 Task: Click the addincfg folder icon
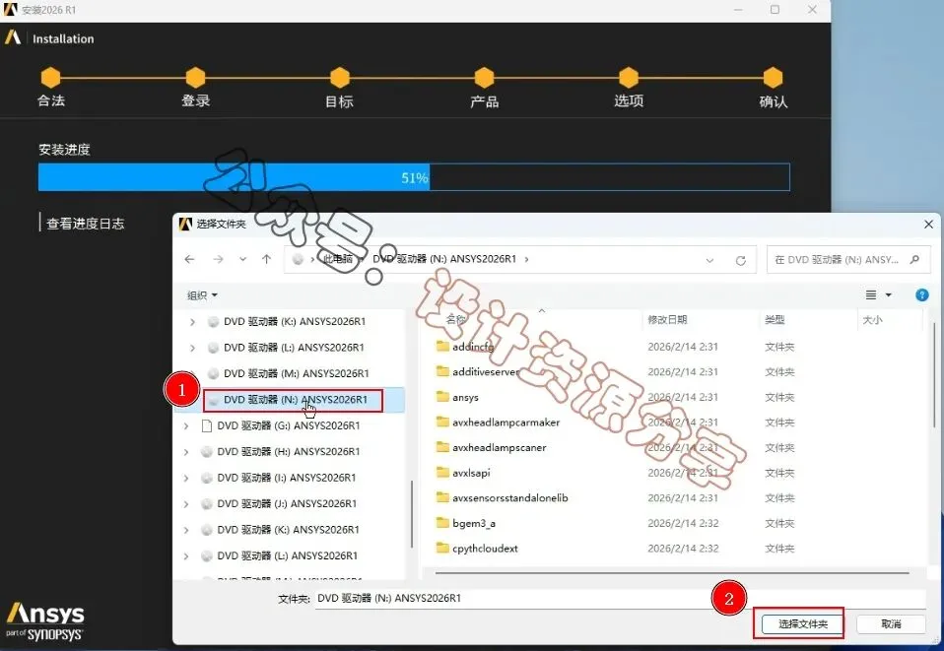click(x=442, y=347)
